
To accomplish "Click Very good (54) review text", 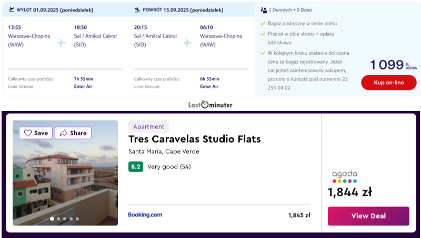I will (x=169, y=167).
